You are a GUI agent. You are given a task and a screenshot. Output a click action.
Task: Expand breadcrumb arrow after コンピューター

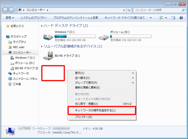[48, 10]
